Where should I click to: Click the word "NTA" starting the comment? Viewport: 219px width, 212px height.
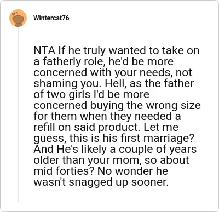click(44, 50)
